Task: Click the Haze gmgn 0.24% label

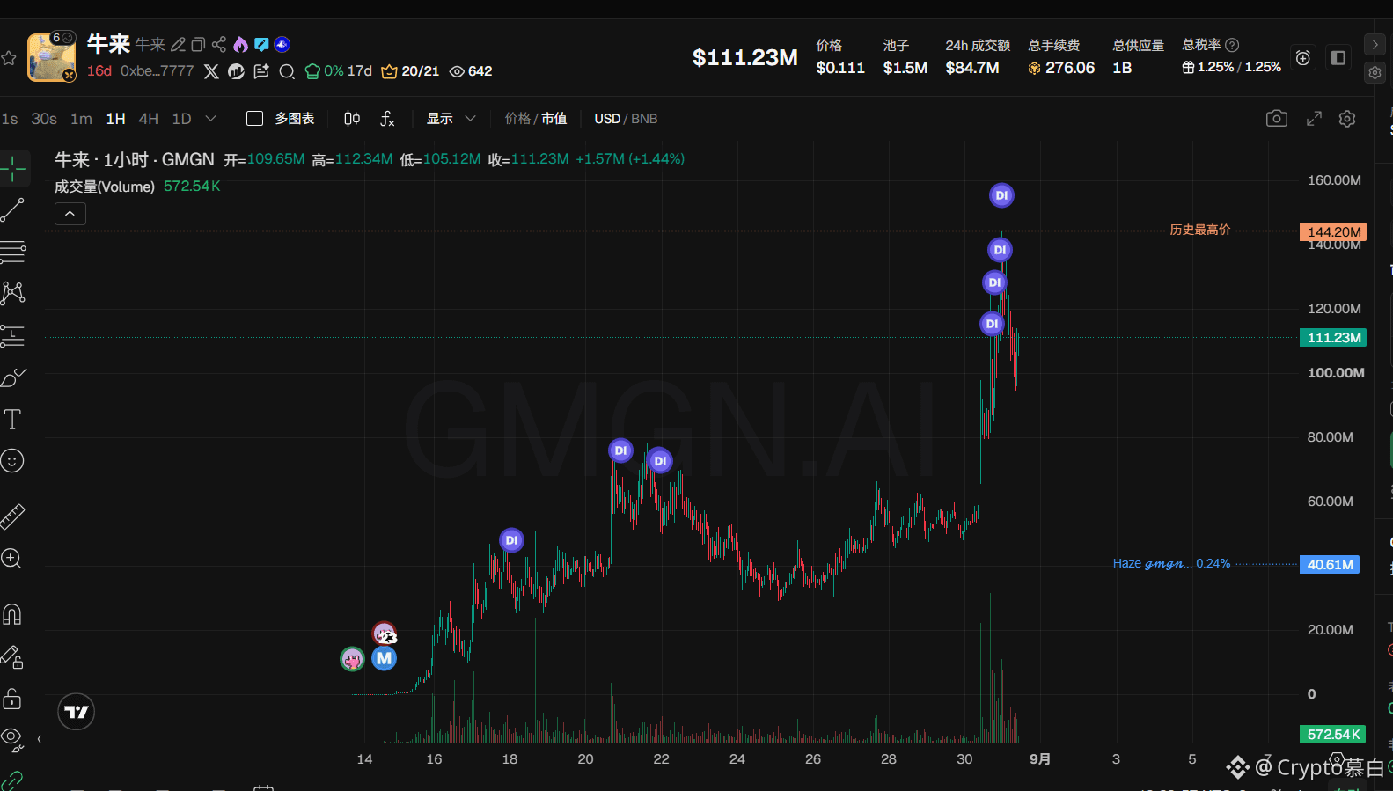Action: point(1171,563)
